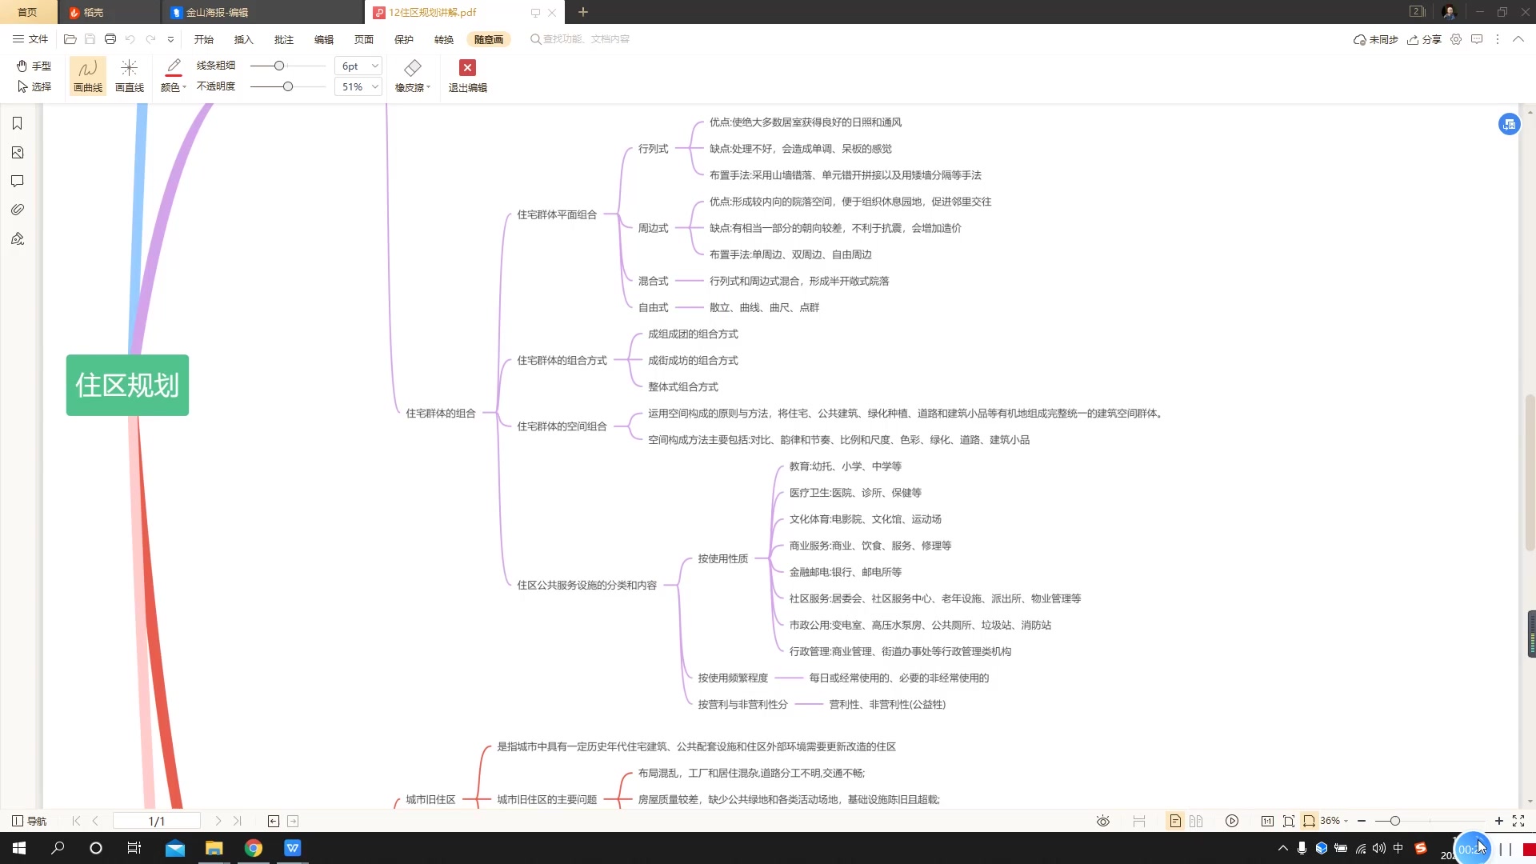Click the open folder icon
The image size is (1536, 864).
(70, 39)
